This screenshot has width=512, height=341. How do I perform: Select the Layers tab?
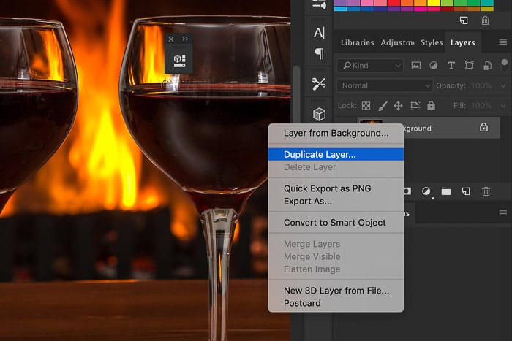[462, 42]
